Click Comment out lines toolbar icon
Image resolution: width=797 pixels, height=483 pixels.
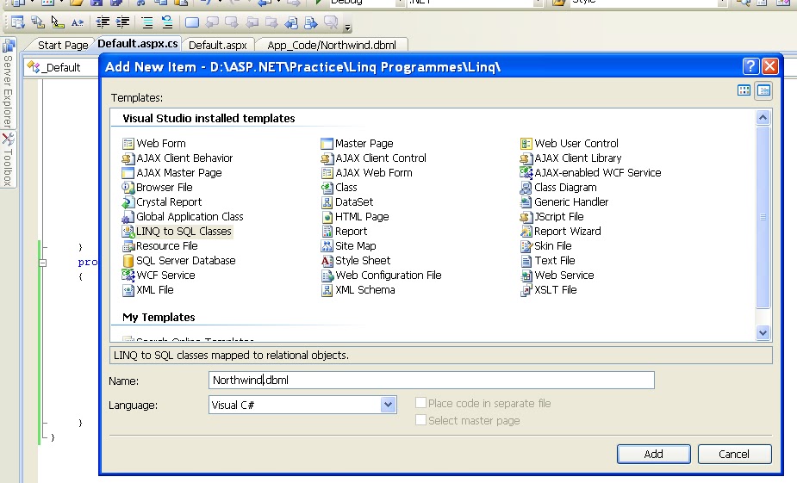[x=147, y=22]
